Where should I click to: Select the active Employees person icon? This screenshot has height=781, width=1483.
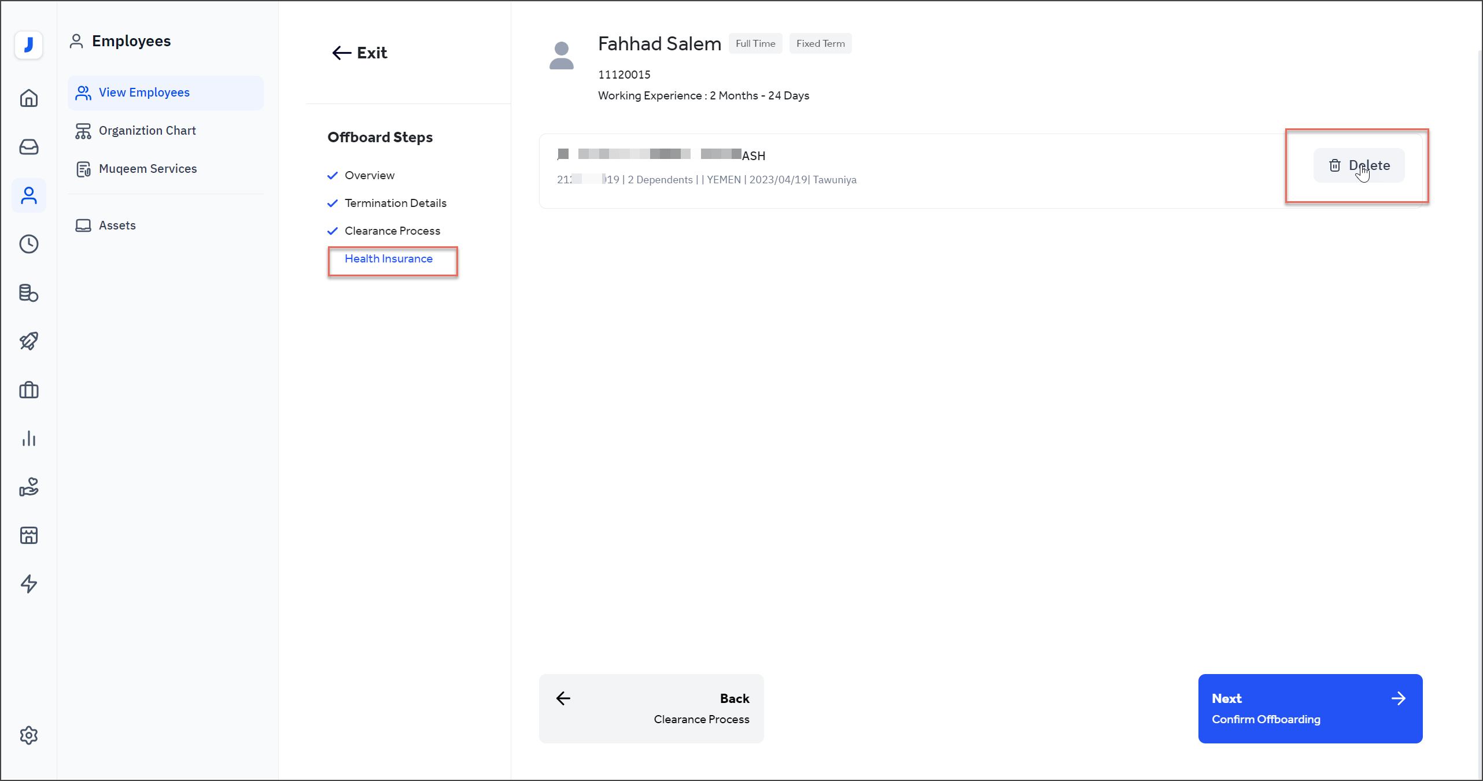[28, 195]
